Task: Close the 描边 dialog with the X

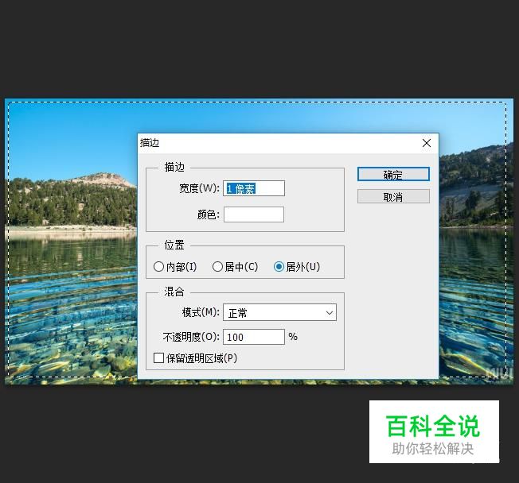Action: click(x=427, y=143)
